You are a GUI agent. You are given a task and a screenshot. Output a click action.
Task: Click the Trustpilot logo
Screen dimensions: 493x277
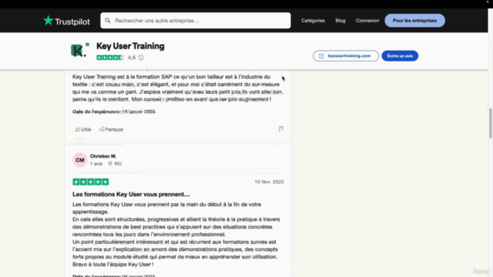tap(66, 21)
